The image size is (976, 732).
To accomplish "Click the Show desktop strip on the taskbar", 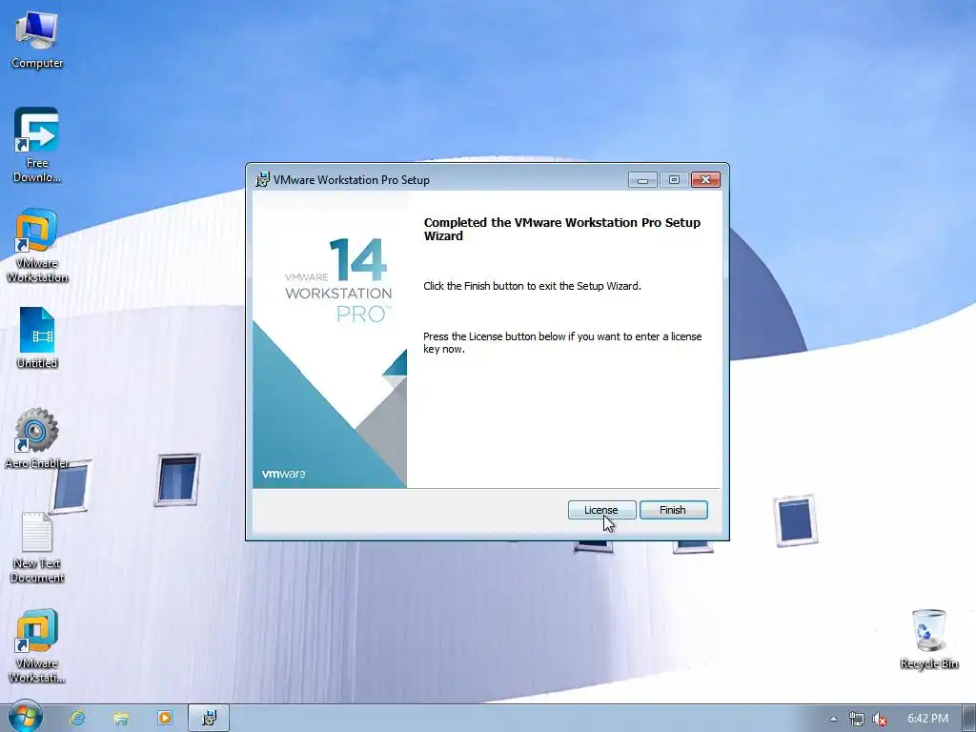I will tap(969, 719).
